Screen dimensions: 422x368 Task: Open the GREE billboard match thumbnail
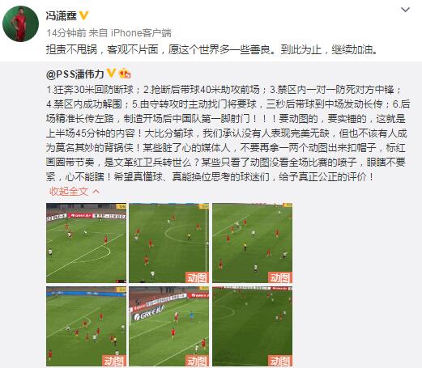[x=169, y=326]
